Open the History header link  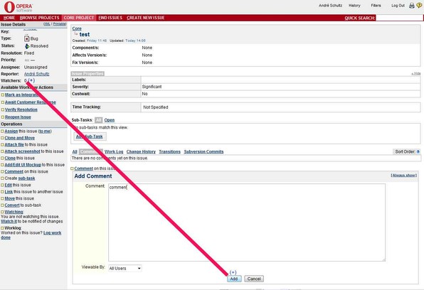[354, 6]
